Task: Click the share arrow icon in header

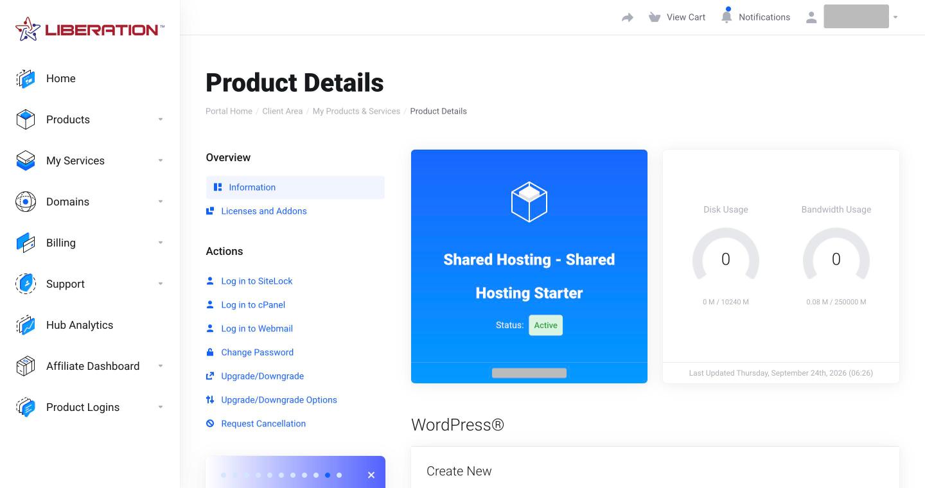Action: click(x=628, y=17)
